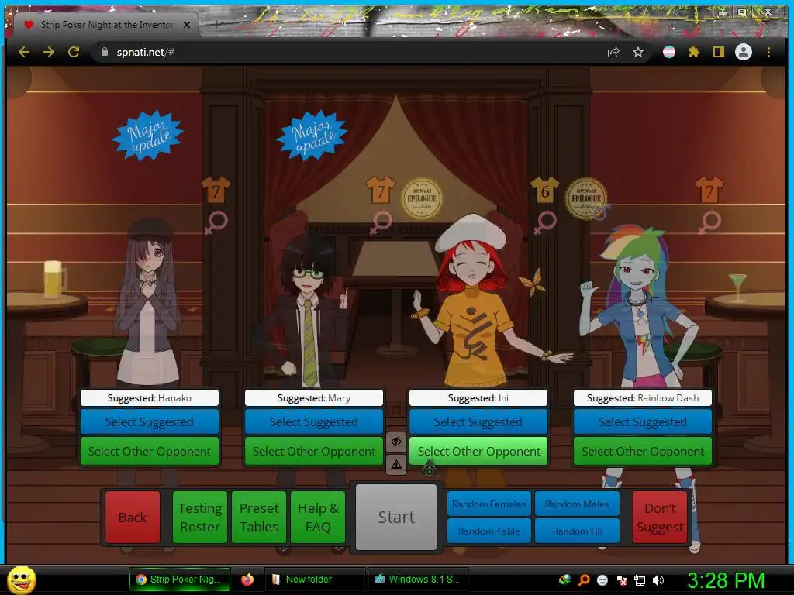Click Mary's clothing layers shirt icon
The width and height of the screenshot is (794, 595).
(380, 191)
